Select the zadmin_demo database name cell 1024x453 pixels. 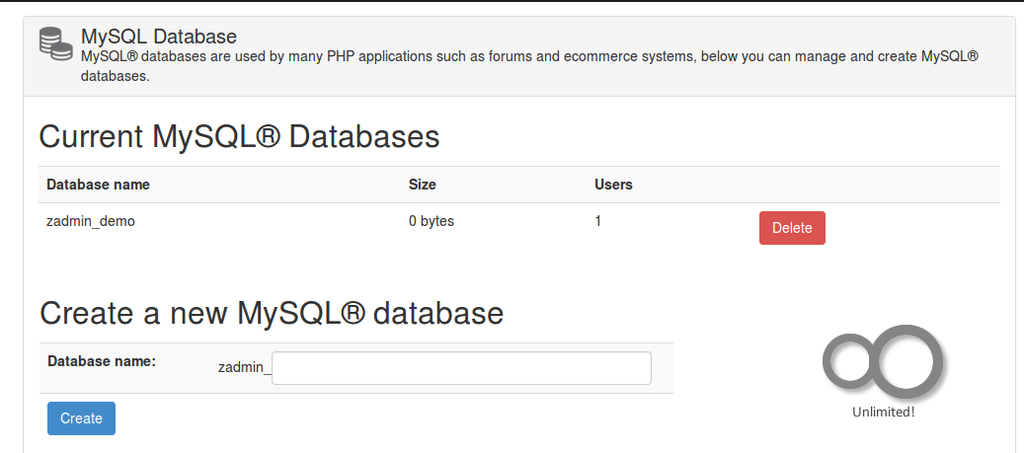91,221
